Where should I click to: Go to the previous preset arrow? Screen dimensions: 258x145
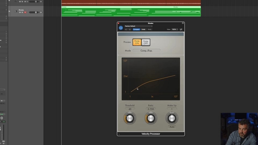click(x=126, y=29)
